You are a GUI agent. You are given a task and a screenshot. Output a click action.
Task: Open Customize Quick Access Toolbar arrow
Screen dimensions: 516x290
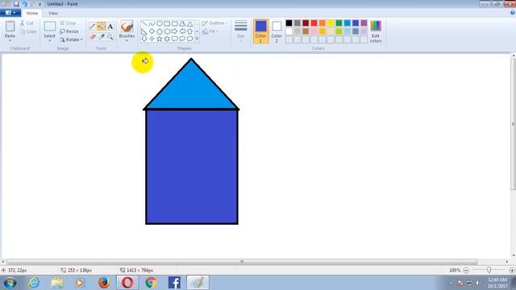[x=40, y=4]
